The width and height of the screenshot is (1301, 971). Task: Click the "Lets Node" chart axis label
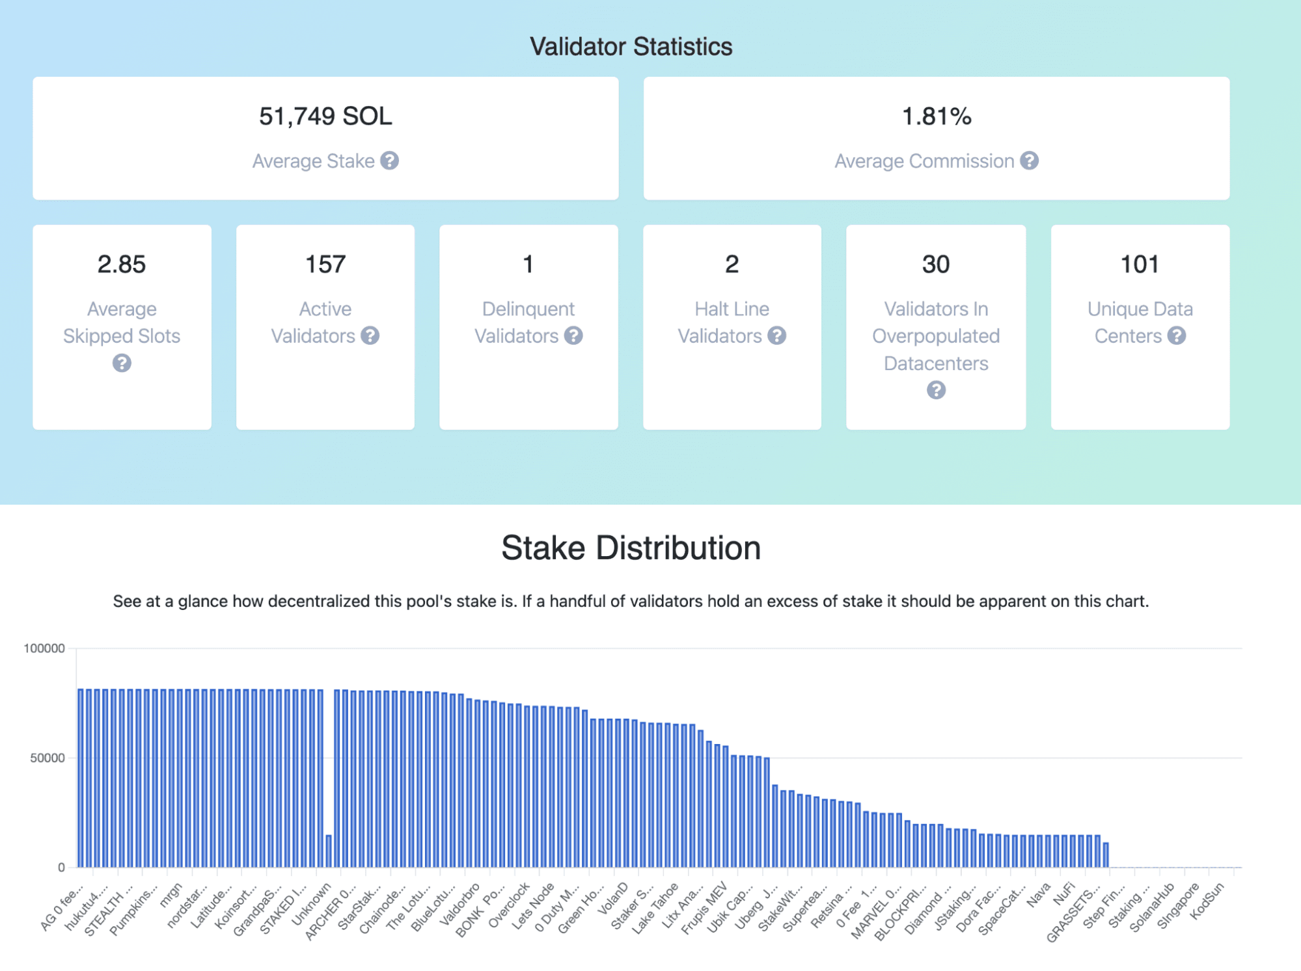point(534,907)
